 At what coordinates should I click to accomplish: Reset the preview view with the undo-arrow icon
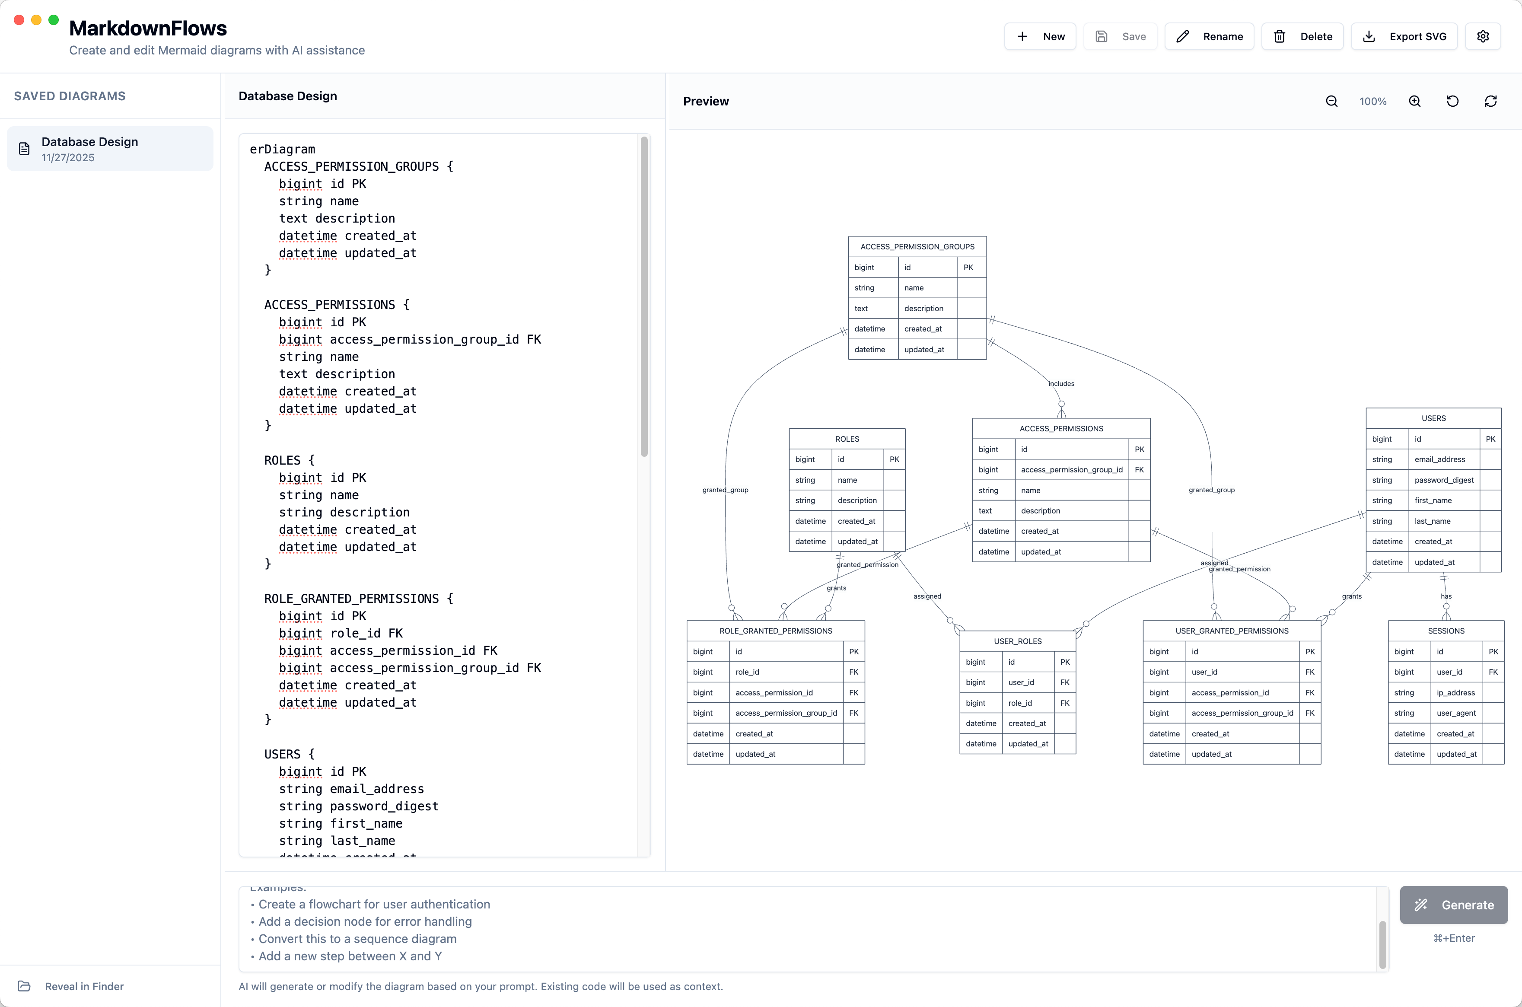click(1453, 101)
